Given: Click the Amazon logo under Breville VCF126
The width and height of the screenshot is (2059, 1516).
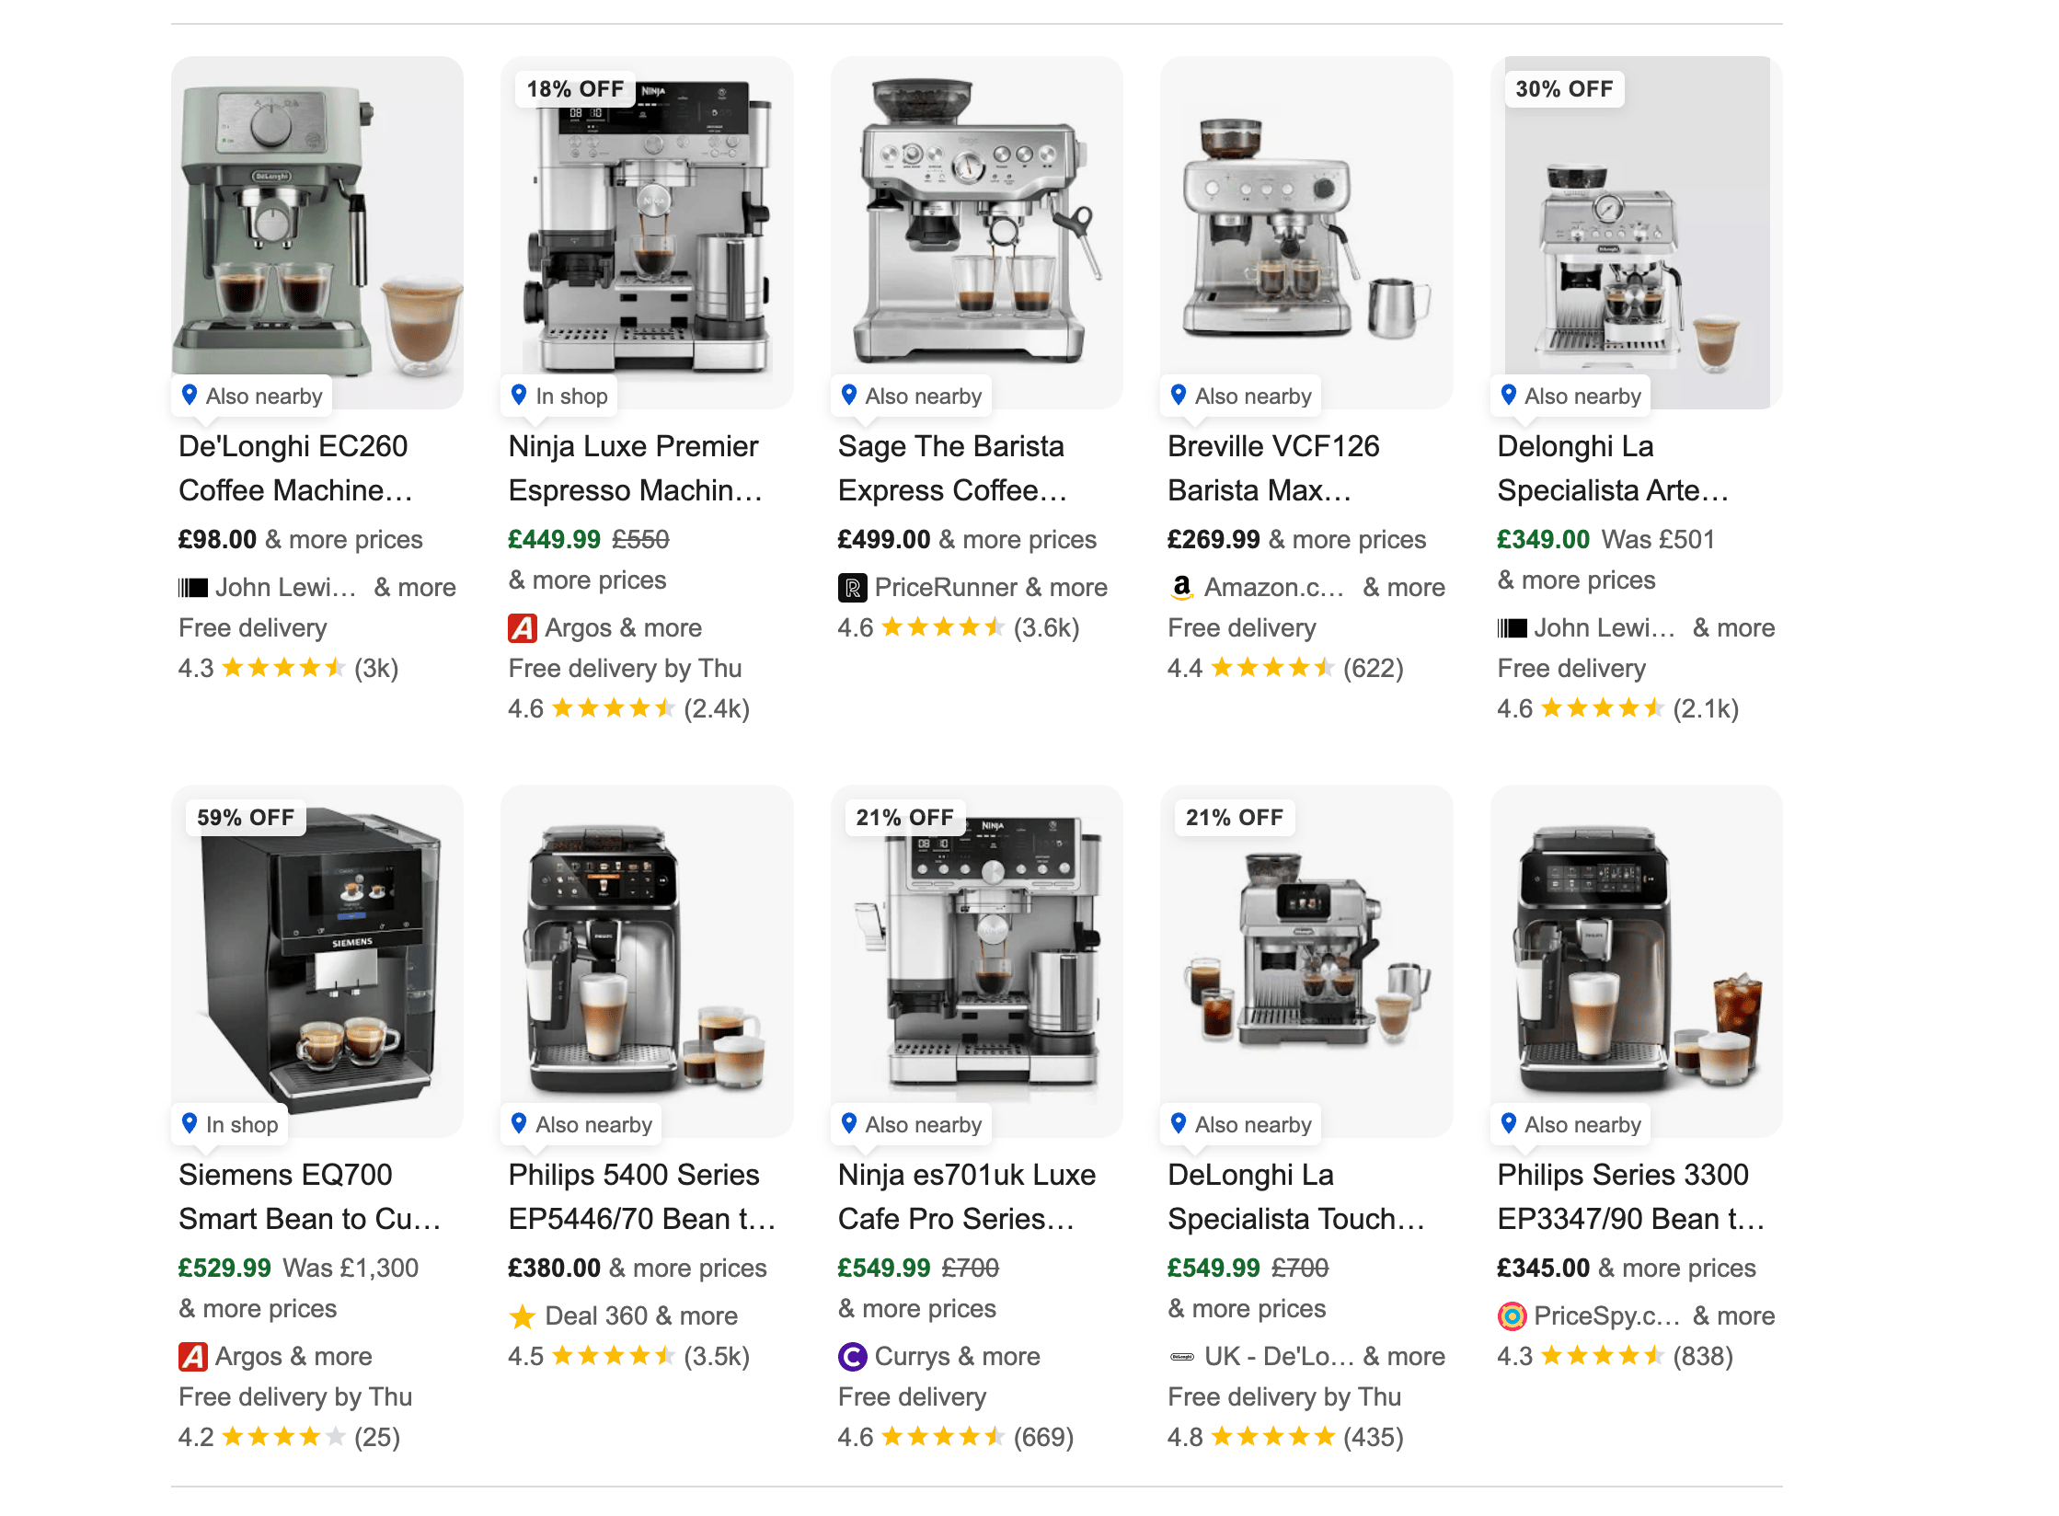Looking at the screenshot, I should coord(1181,588).
